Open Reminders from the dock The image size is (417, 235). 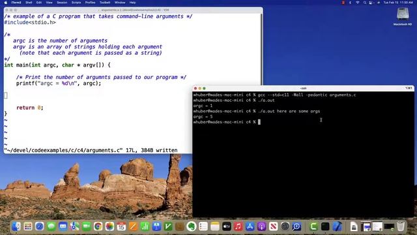pos(203,227)
